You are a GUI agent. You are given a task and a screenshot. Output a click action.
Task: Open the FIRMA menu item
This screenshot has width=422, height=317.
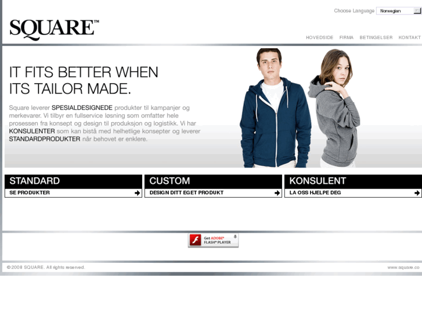pos(347,37)
